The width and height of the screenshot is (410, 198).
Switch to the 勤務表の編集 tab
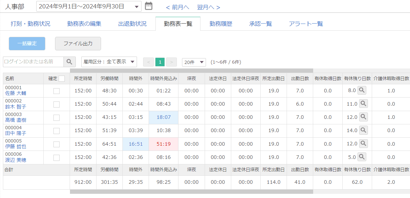coord(84,24)
